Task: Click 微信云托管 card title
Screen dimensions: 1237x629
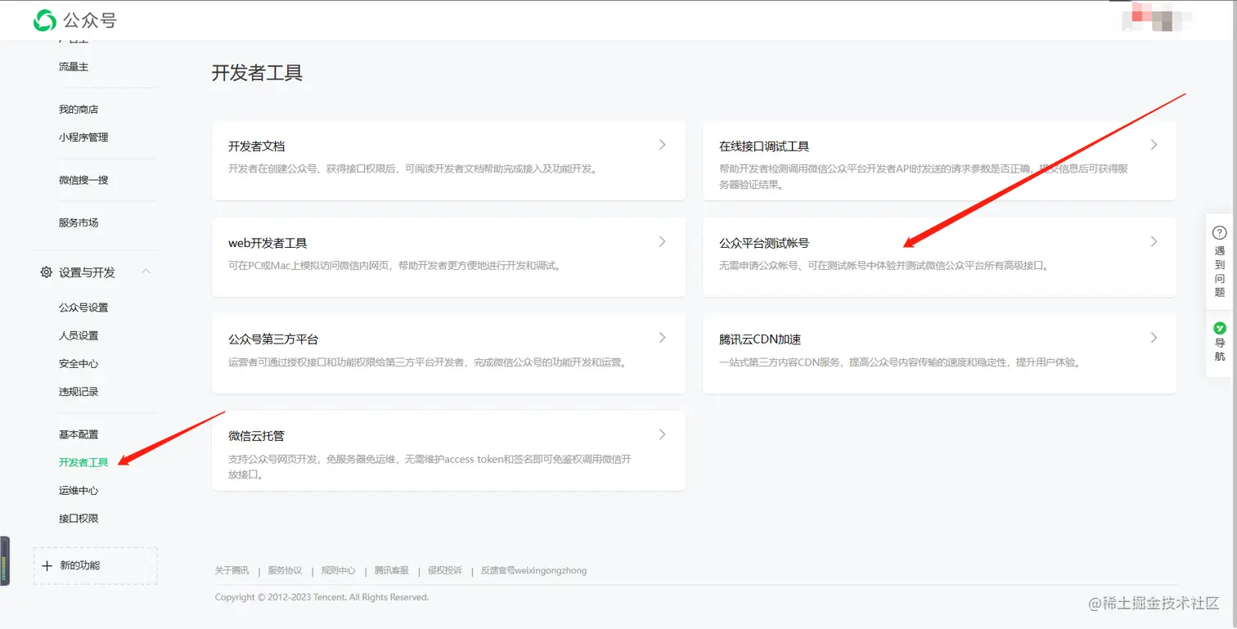Action: pos(257,436)
